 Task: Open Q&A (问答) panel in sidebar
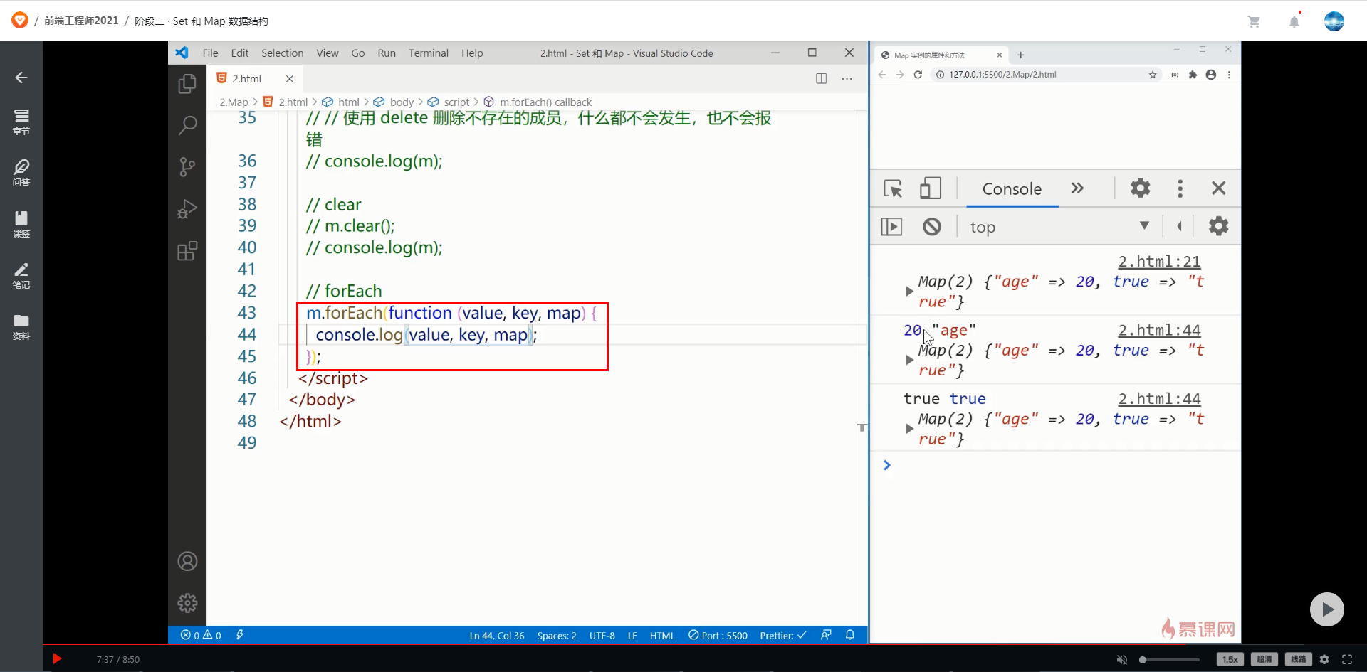point(21,174)
